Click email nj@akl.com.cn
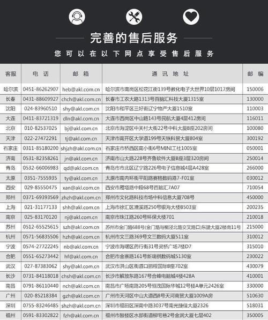Screen dimensions: 268x320 81,217
